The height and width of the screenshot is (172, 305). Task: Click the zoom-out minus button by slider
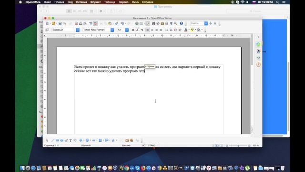click(x=227, y=145)
